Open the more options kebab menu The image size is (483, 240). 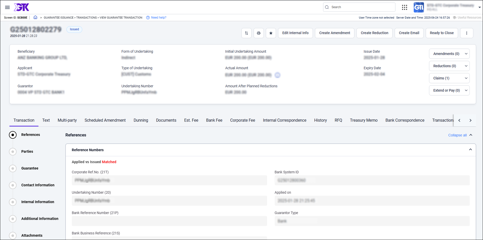[467, 33]
